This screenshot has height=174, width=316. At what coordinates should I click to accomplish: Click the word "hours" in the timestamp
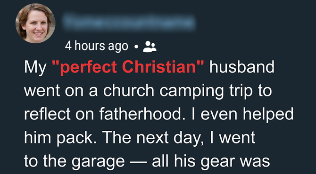(x=90, y=46)
